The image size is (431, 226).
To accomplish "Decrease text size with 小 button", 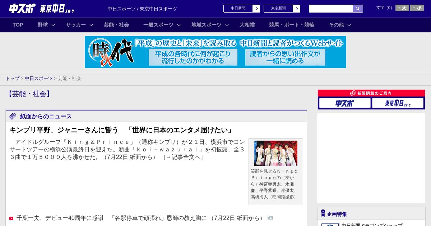I will coord(417,8).
